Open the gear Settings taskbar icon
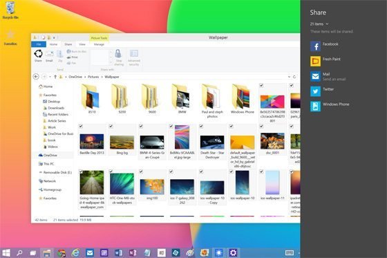 pos(233,252)
